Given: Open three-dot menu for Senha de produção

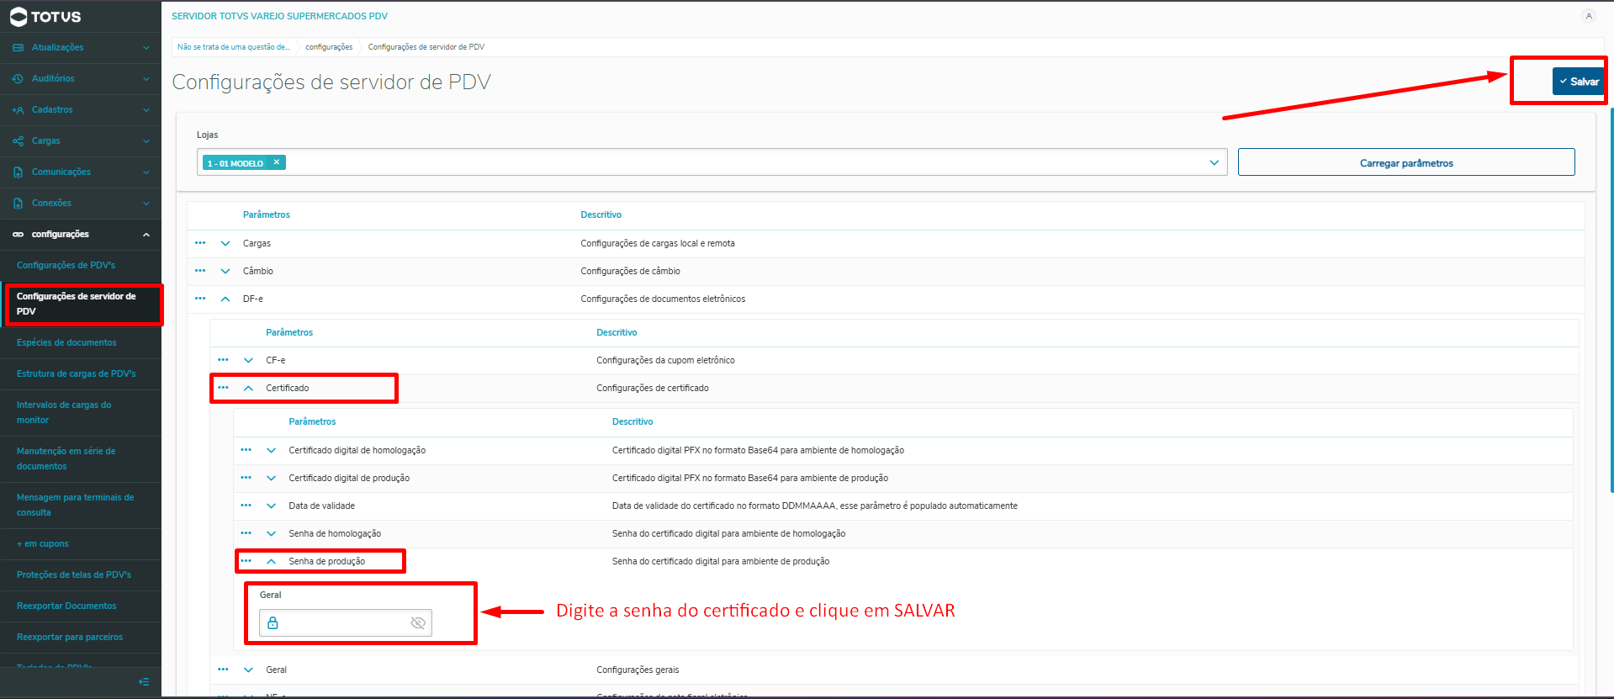Looking at the screenshot, I should [246, 561].
